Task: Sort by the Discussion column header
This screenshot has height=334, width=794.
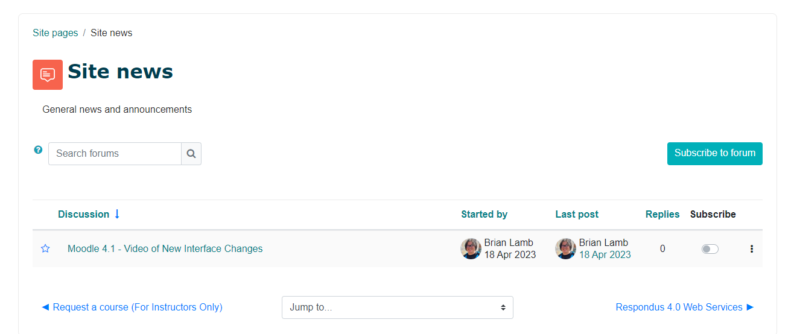Action: pyautogui.click(x=84, y=214)
